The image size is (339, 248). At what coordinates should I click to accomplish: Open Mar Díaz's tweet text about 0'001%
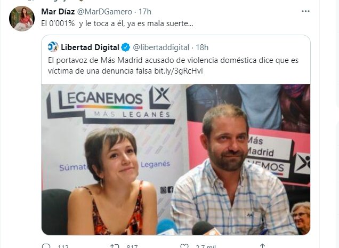(117, 23)
